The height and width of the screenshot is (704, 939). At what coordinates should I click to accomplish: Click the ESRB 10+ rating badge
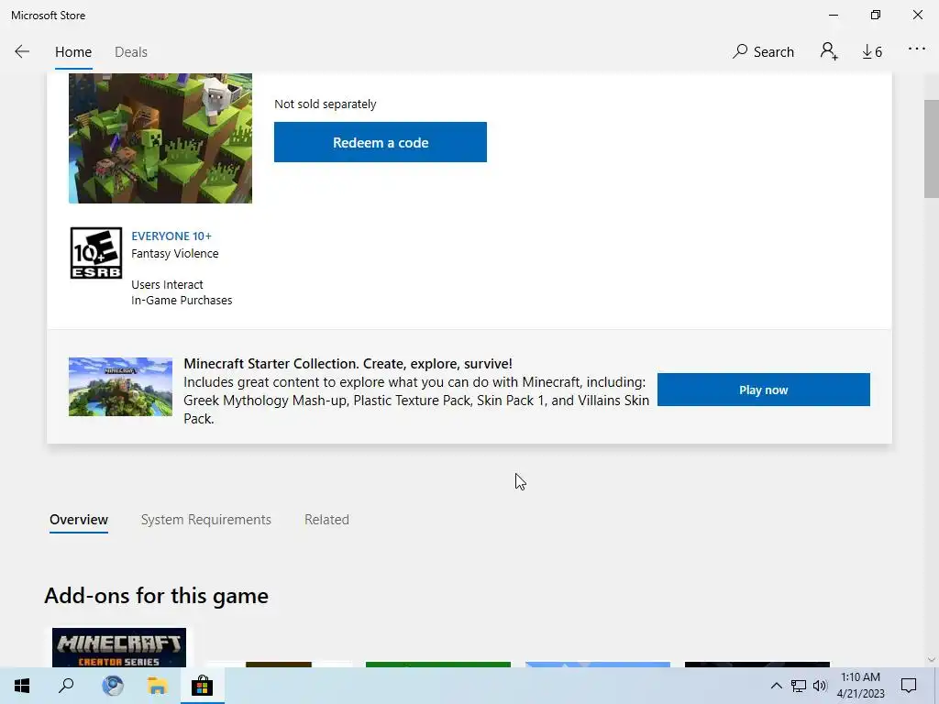[x=95, y=253]
